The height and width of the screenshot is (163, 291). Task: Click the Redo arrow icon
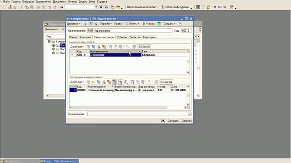55,7
